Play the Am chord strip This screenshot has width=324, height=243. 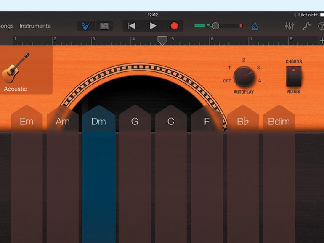pyautogui.click(x=63, y=177)
